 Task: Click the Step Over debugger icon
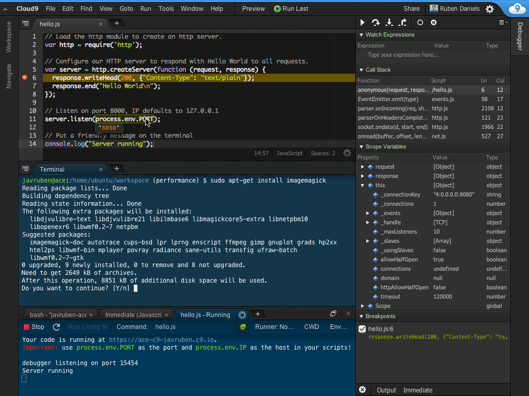(376, 23)
